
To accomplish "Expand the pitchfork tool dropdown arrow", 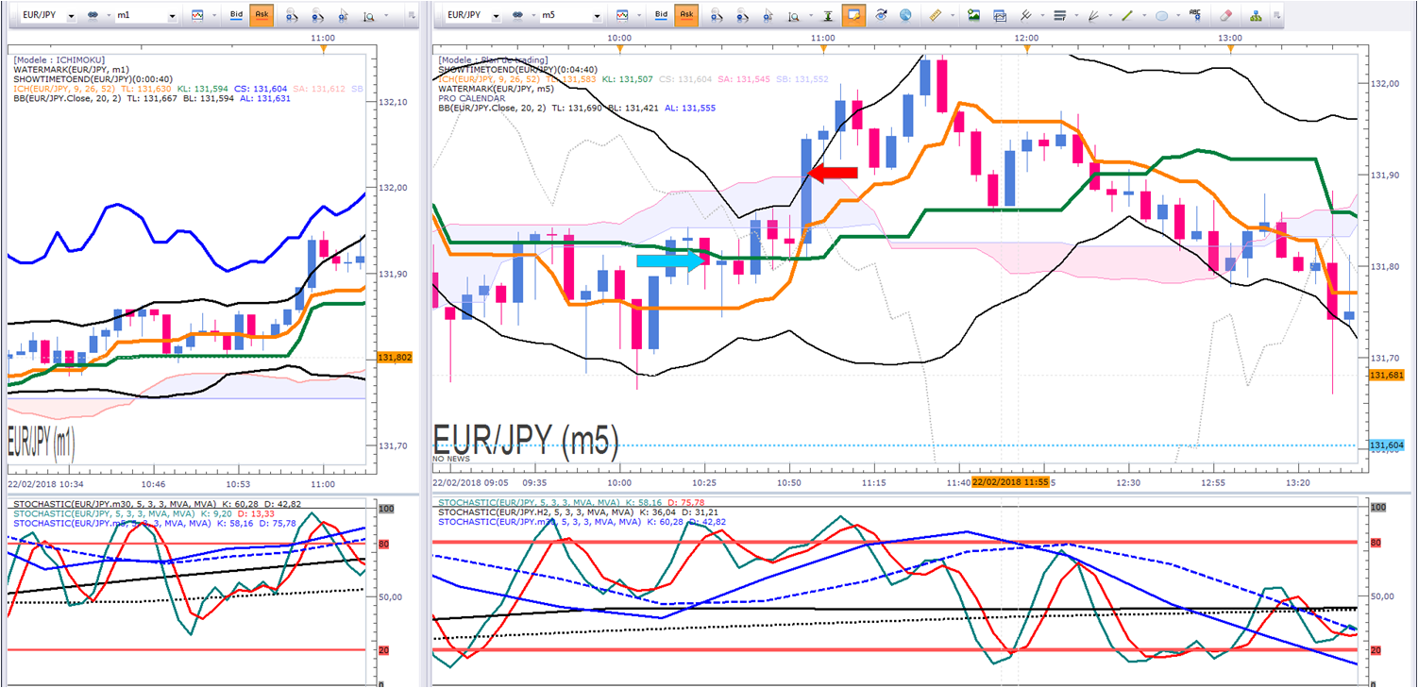I will click(x=1041, y=16).
